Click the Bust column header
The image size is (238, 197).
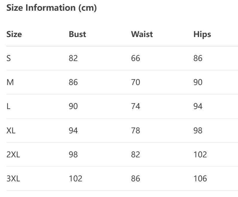[x=77, y=34]
